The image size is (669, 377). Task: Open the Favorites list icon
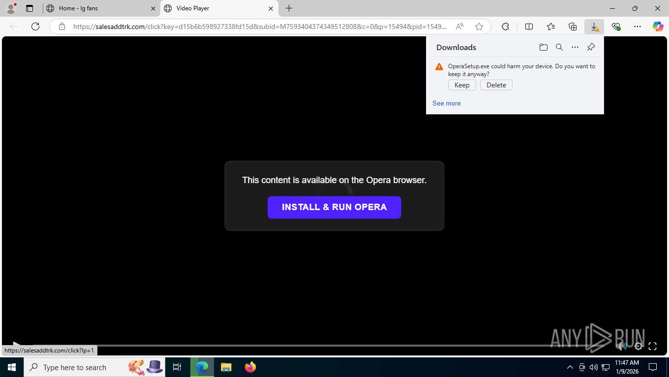coord(550,27)
